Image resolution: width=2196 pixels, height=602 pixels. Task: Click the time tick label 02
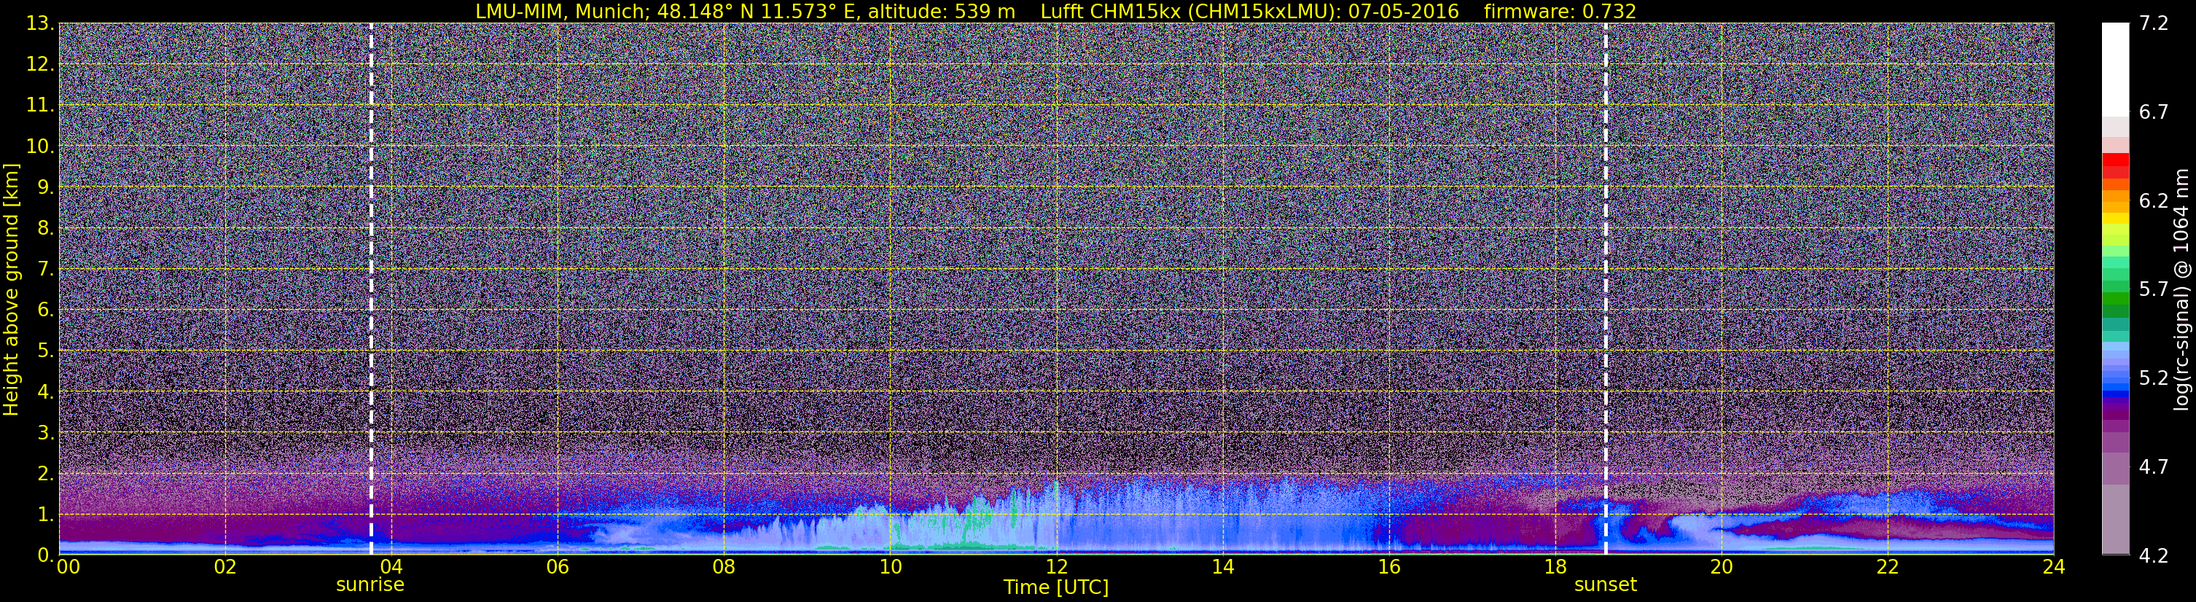click(224, 567)
